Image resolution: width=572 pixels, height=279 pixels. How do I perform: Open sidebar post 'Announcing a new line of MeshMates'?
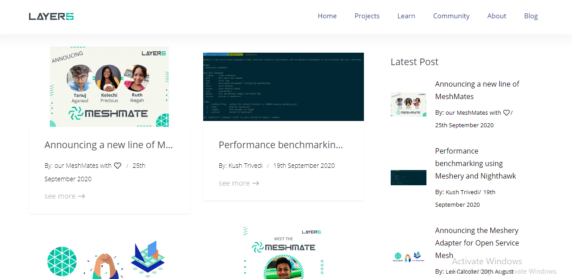pos(477,90)
